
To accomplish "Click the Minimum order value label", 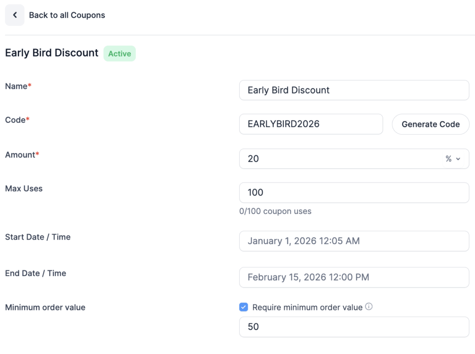I will tap(45, 307).
